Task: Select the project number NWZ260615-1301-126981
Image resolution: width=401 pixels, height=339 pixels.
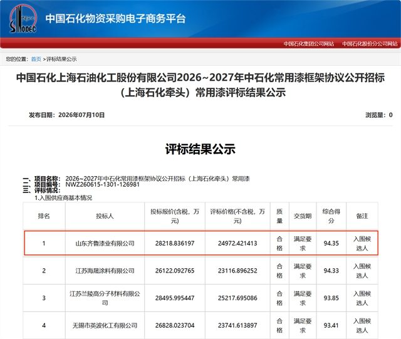Action: coord(103,184)
